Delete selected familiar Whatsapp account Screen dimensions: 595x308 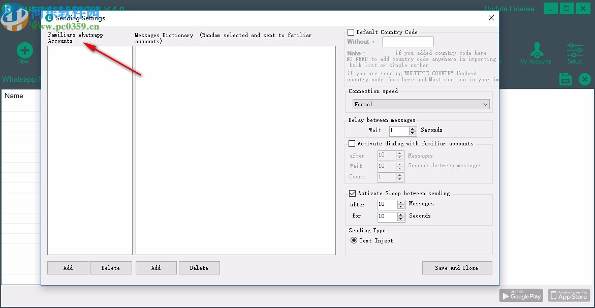(x=111, y=268)
